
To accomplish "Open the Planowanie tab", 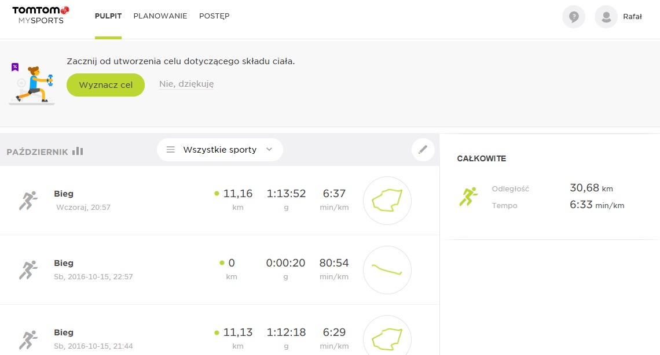I will pyautogui.click(x=160, y=16).
